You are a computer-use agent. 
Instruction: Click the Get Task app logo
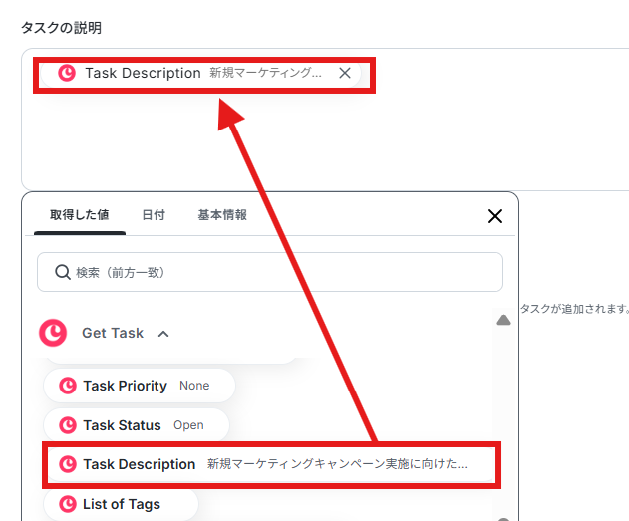(53, 333)
